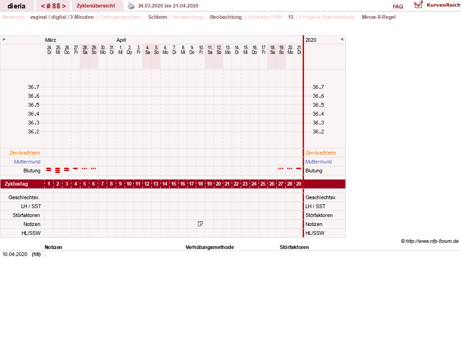Click the left 36.7 temperature label
Viewport: 461px width, 350px height.
pyautogui.click(x=33, y=87)
